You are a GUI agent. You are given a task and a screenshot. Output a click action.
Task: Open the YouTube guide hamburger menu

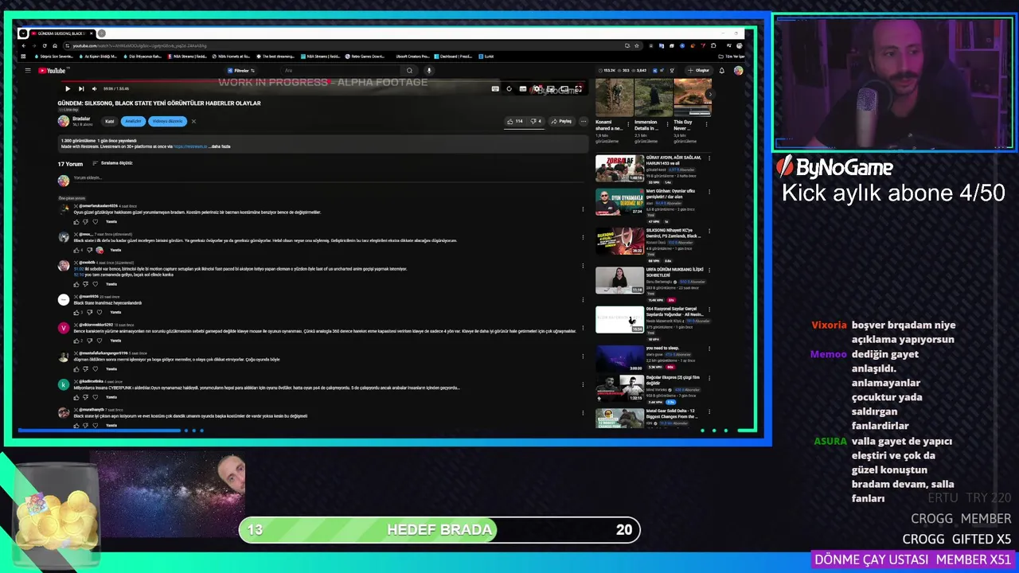[27, 70]
